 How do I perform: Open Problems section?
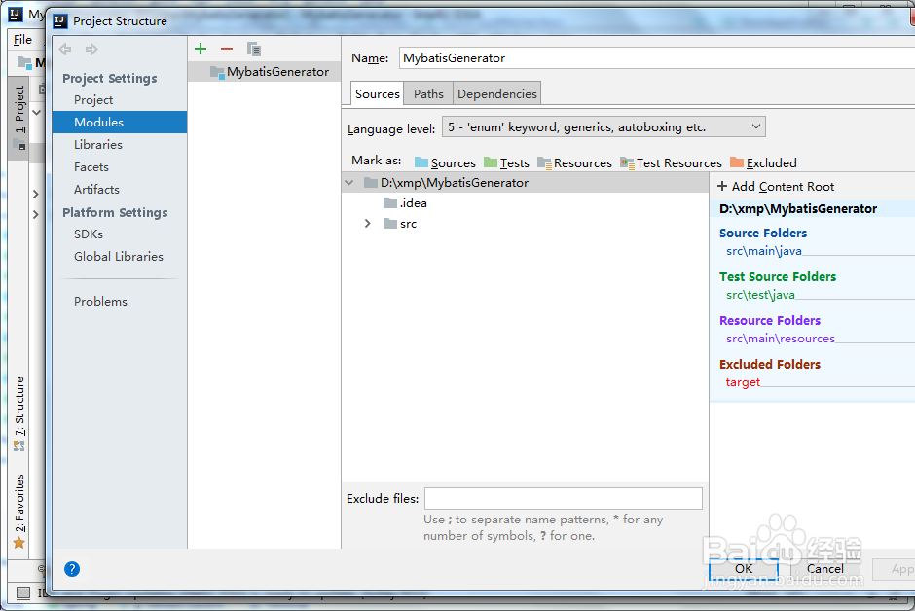point(100,301)
